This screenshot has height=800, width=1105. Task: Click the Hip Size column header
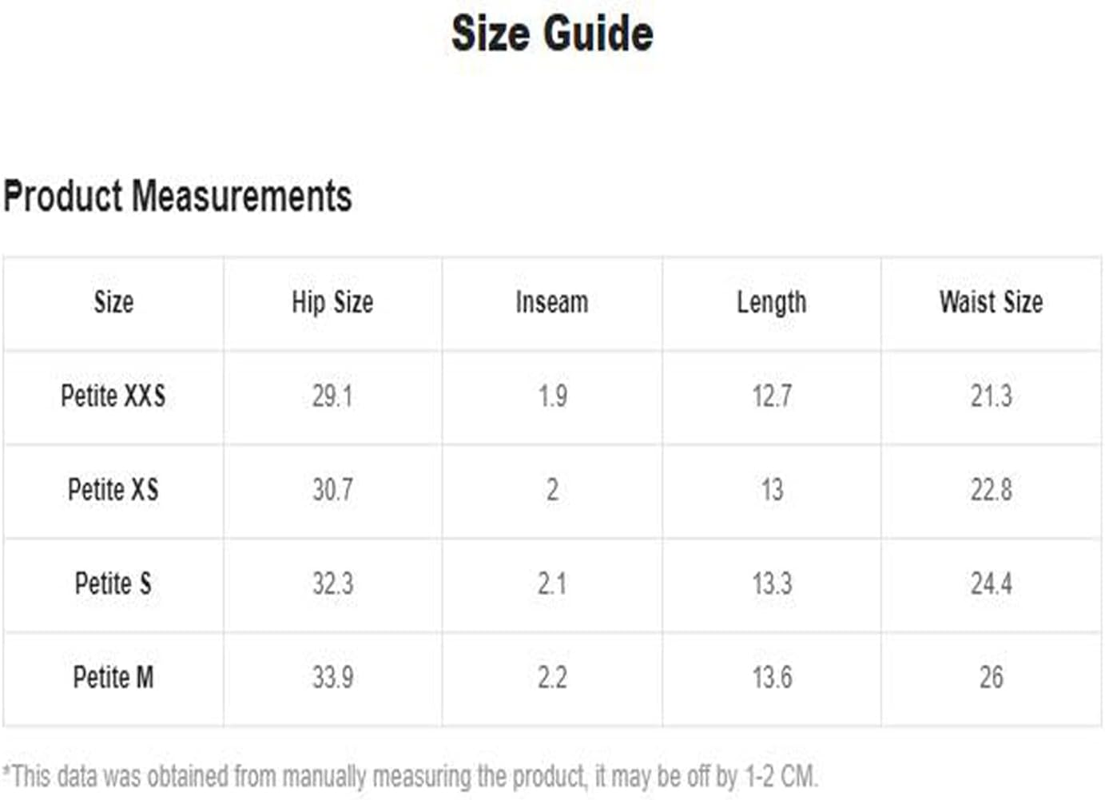tap(332, 302)
